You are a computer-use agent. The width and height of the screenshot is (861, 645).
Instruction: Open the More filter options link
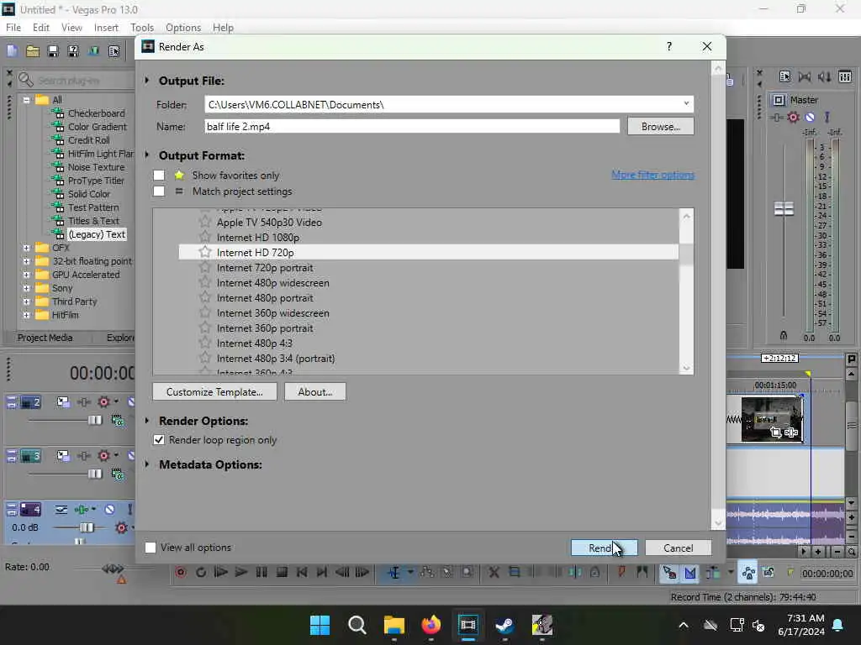click(x=652, y=175)
